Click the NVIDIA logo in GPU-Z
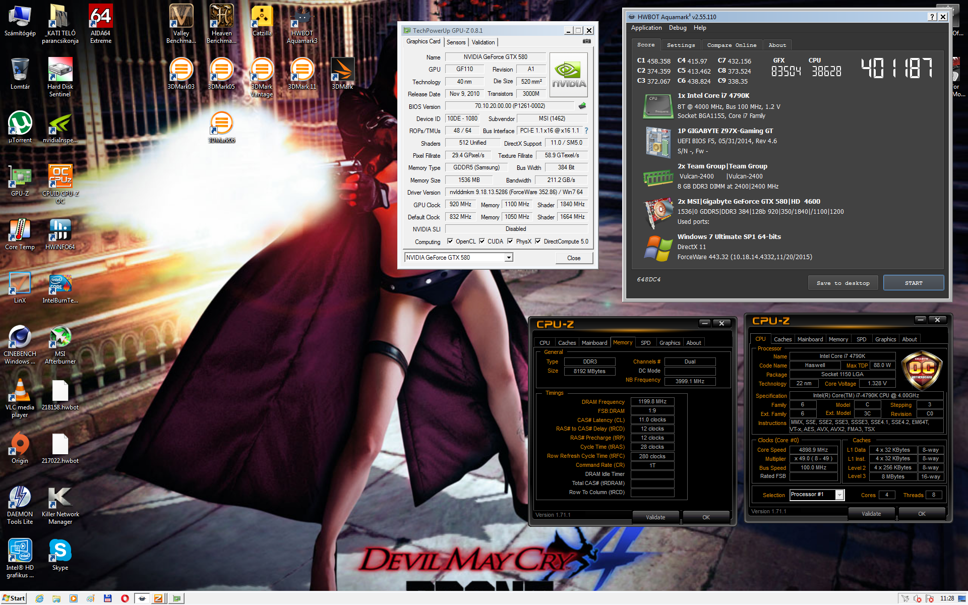Image resolution: width=968 pixels, height=605 pixels. (x=569, y=75)
